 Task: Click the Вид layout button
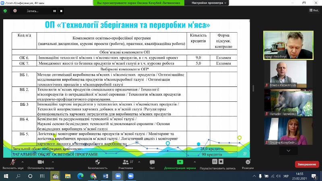tap(314, 10)
